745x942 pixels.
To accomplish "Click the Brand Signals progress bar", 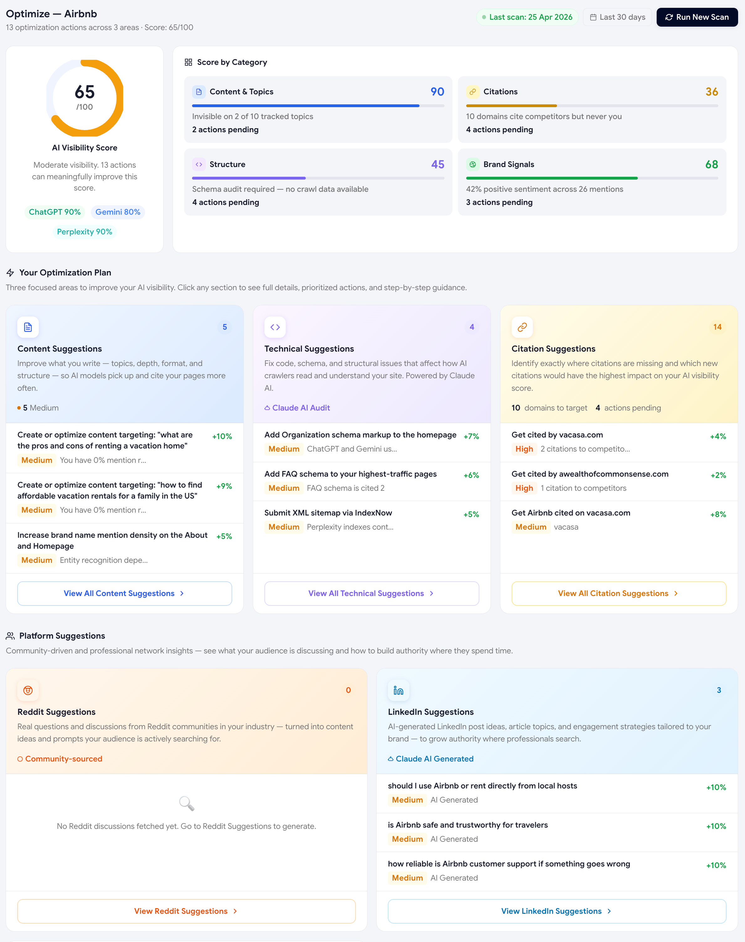I will 592,178.
